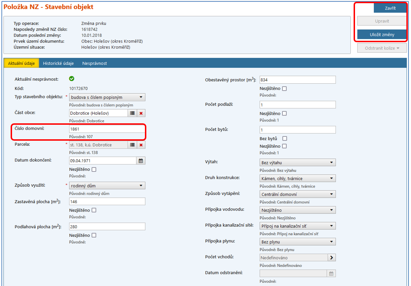
Task: Open the list picker for Parcela
Action: pyautogui.click(x=132, y=145)
